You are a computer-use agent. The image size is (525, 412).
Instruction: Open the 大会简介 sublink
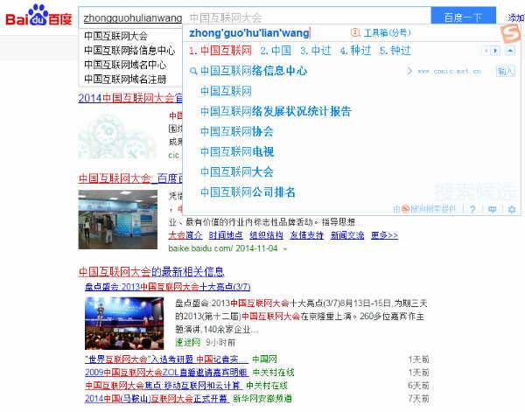tap(185, 235)
